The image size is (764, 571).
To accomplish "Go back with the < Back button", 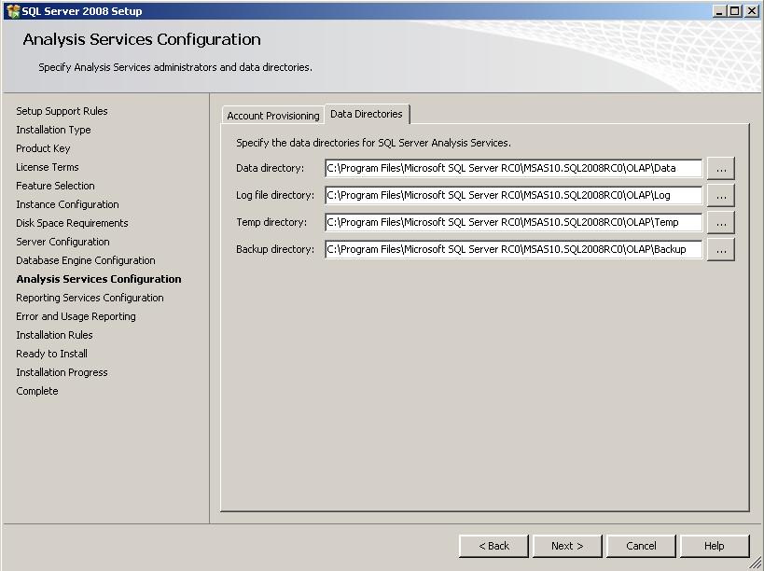I will click(x=493, y=546).
